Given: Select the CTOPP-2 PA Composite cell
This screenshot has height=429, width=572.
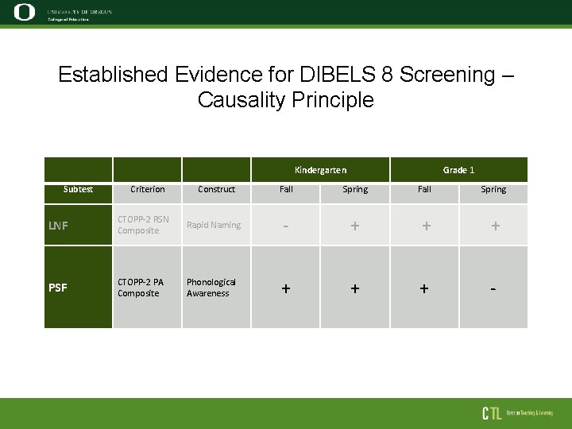Looking at the screenshot, I should click(148, 287).
